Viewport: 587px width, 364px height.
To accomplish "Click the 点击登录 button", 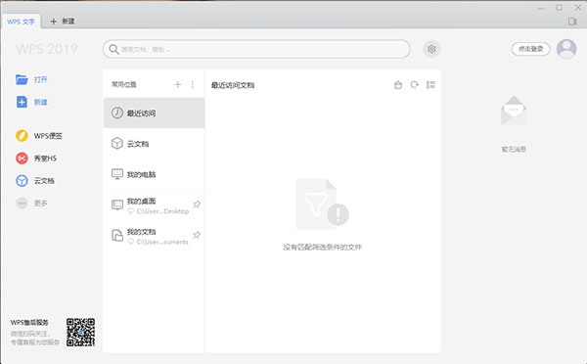I will pos(530,49).
